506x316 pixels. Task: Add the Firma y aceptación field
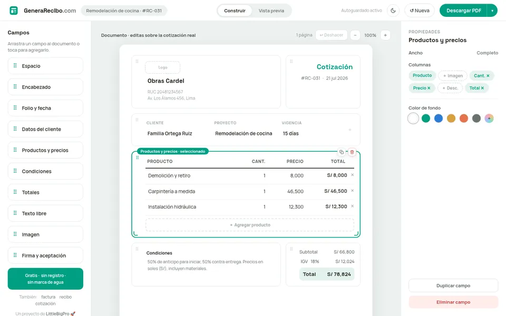coord(45,255)
